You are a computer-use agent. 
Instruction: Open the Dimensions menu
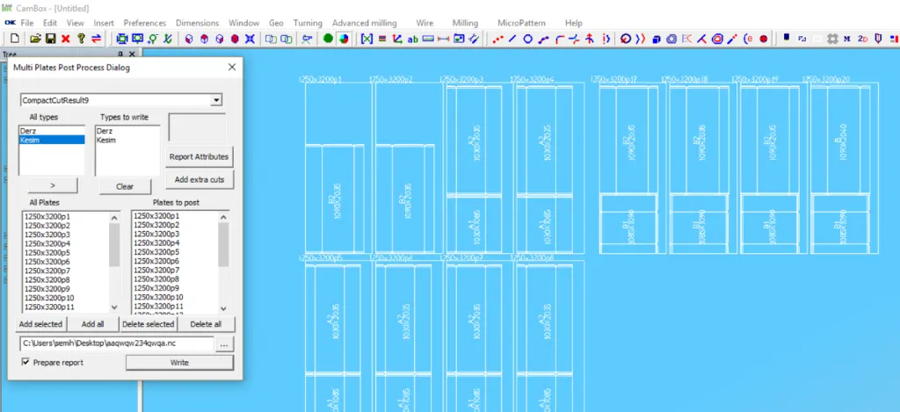(x=198, y=23)
